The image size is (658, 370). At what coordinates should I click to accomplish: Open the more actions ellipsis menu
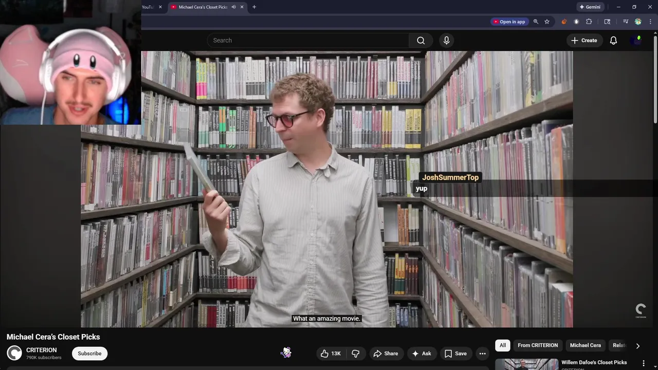(482, 354)
